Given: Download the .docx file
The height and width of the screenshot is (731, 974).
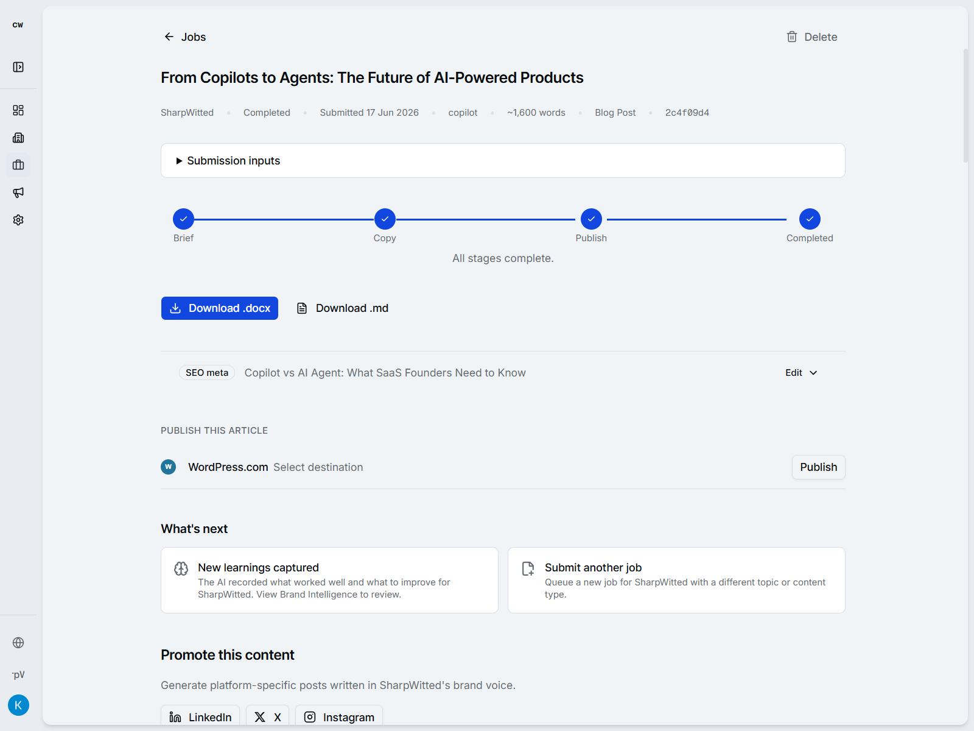Looking at the screenshot, I should pyautogui.click(x=220, y=308).
